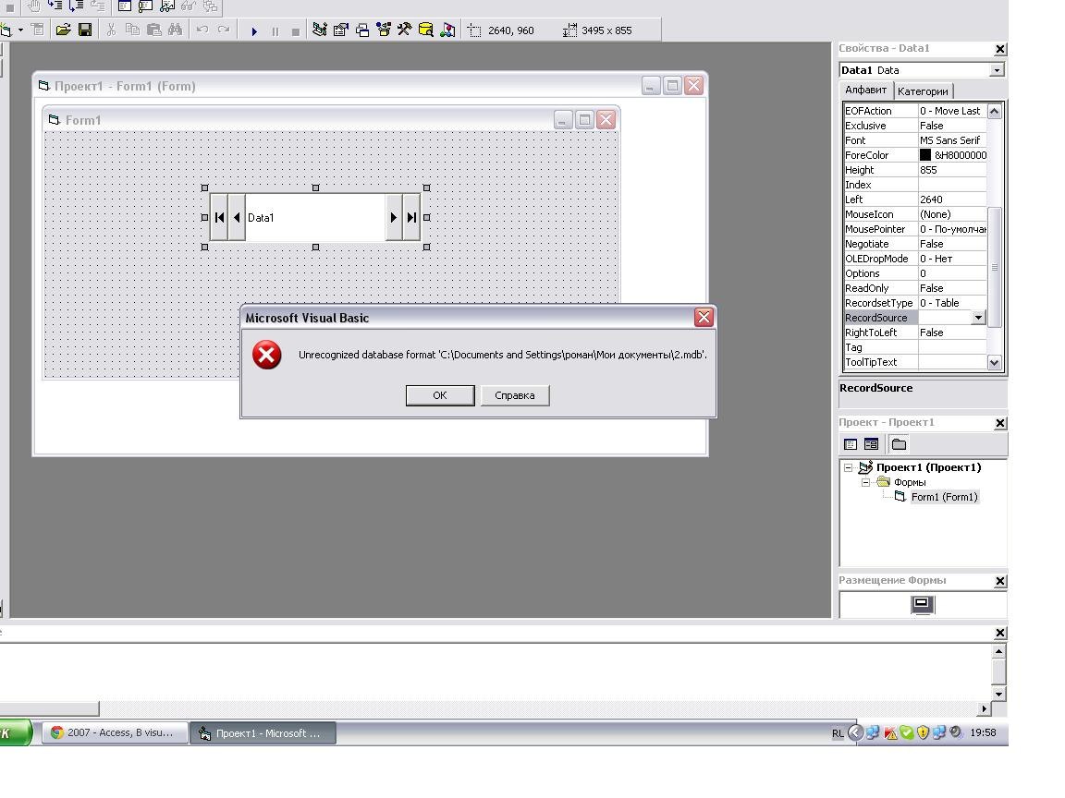Click bottom pane scroll down arrow
Image resolution: width=1065 pixels, height=798 pixels.
click(x=998, y=694)
